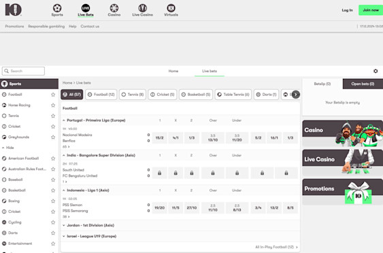The height and width of the screenshot is (253, 383).
Task: Open Darts in sidebar
Action: 13,233
